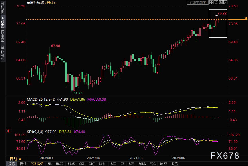Choose the DXFY indicator

click(163, 164)
